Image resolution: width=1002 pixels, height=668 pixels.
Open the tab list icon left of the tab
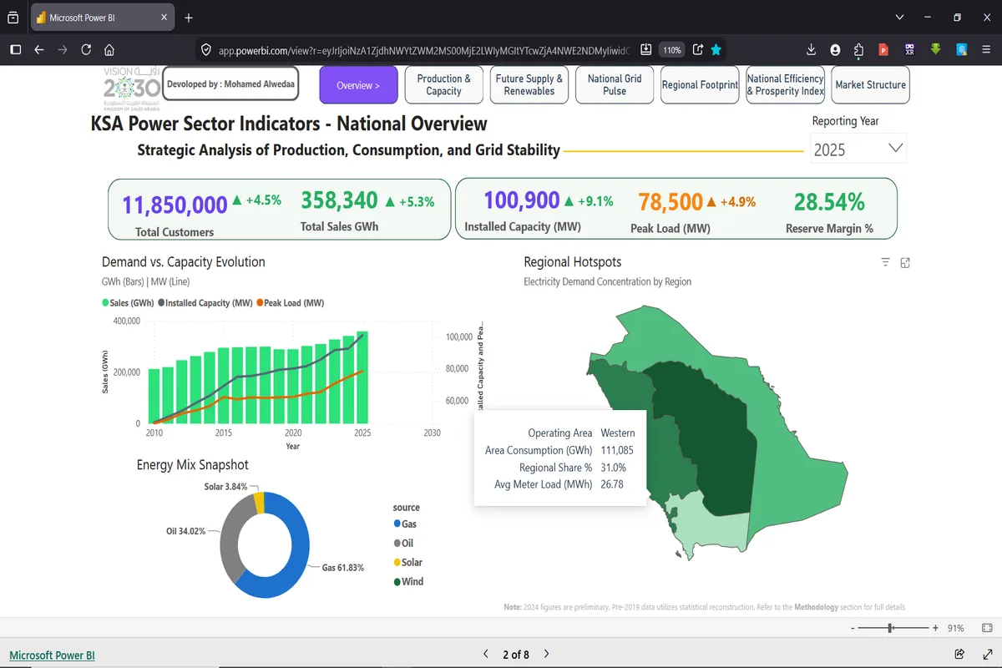coord(13,18)
